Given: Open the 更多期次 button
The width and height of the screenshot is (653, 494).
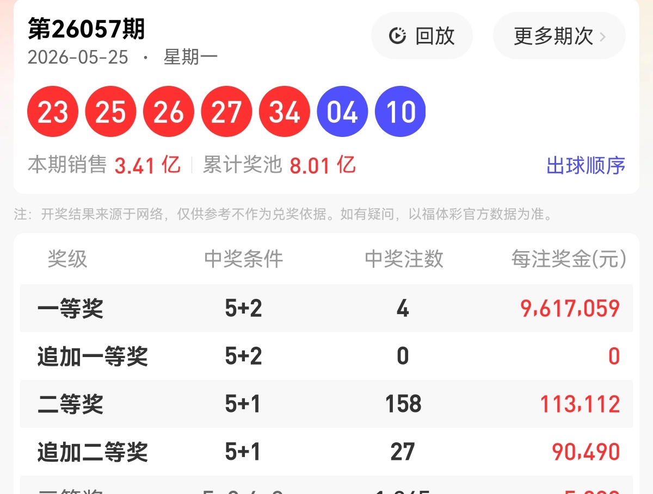Looking at the screenshot, I should [x=559, y=36].
